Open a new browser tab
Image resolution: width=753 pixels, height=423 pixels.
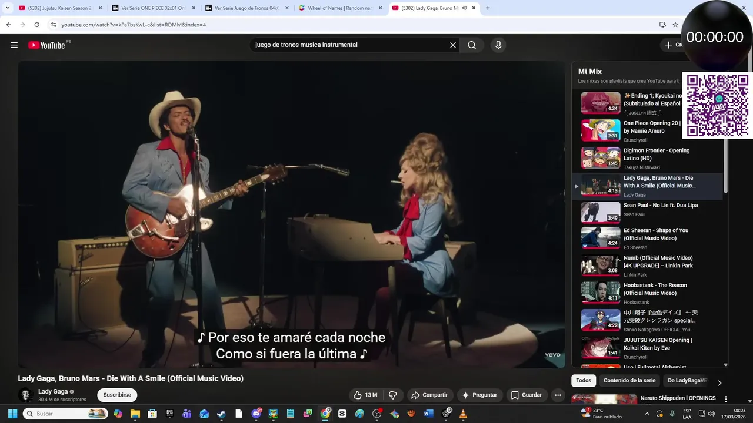click(488, 8)
